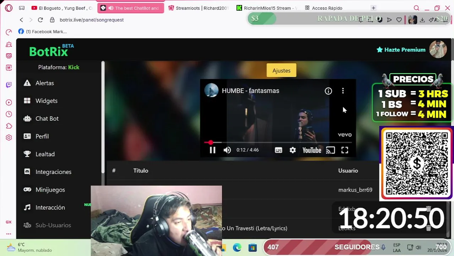This screenshot has width=454, height=256.
Task: Open a new browser tab
Action: pos(373,8)
